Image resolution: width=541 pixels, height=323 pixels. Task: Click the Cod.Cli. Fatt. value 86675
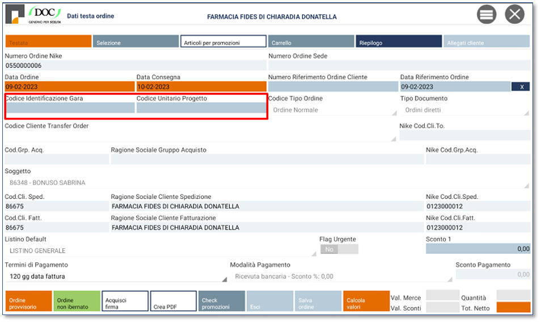pyautogui.click(x=57, y=227)
